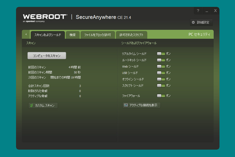
Task: Turn off the USB シールド switch
Action: (161, 73)
